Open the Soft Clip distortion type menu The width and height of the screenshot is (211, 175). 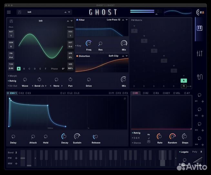(114, 56)
